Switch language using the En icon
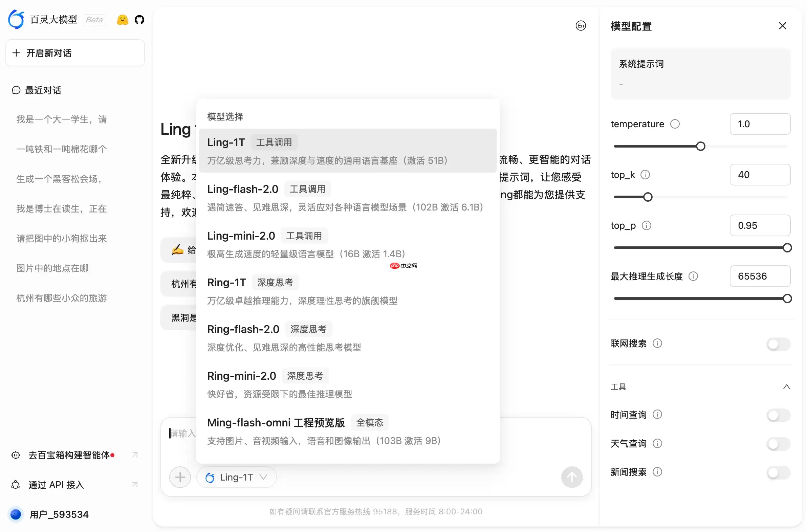Screen dimensions: 807x532 (581, 25)
